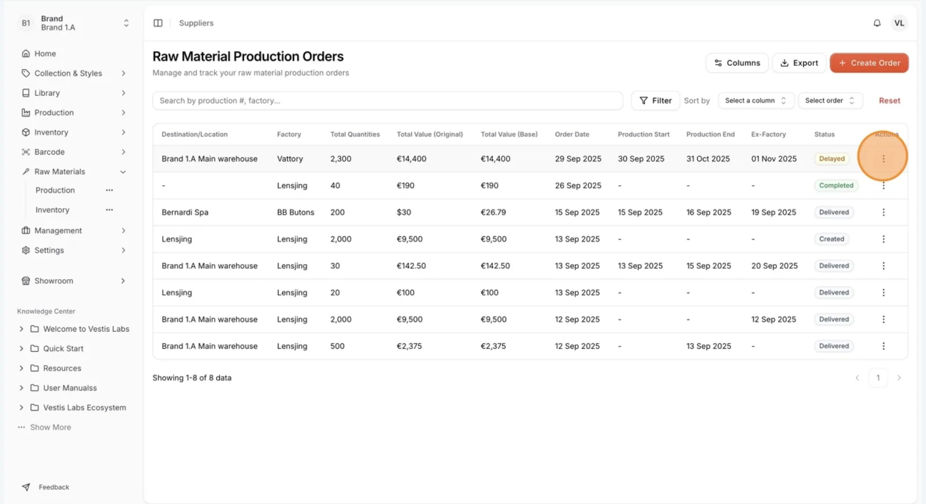Image resolution: width=926 pixels, height=504 pixels.
Task: Expand Collection & Styles menu
Action: tap(123, 73)
